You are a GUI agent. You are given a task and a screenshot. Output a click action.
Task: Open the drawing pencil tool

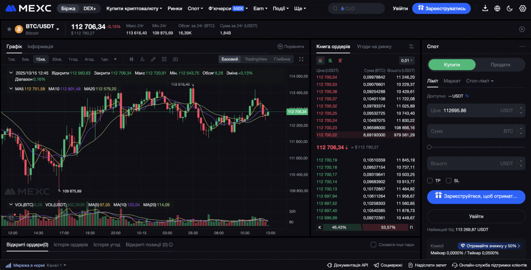click(x=153, y=59)
